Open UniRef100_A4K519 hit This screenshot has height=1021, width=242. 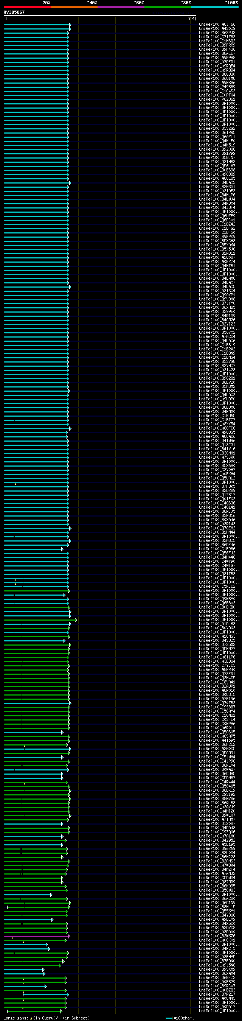[217, 145]
